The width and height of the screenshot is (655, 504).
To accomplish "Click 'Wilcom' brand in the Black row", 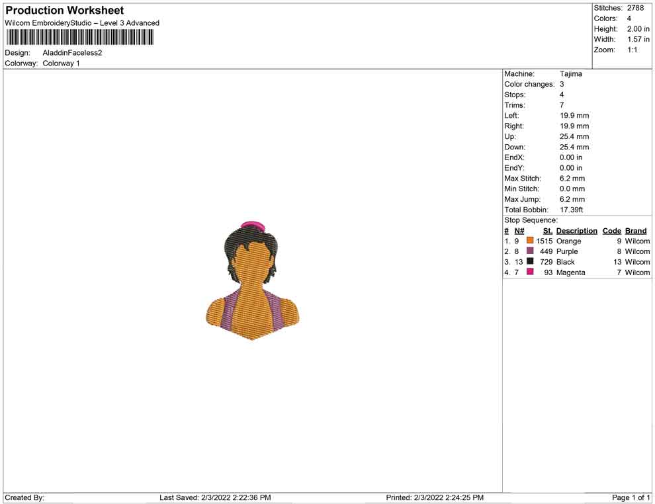I will [637, 262].
